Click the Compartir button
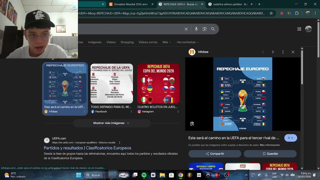The image size is (320, 180). [215, 154]
